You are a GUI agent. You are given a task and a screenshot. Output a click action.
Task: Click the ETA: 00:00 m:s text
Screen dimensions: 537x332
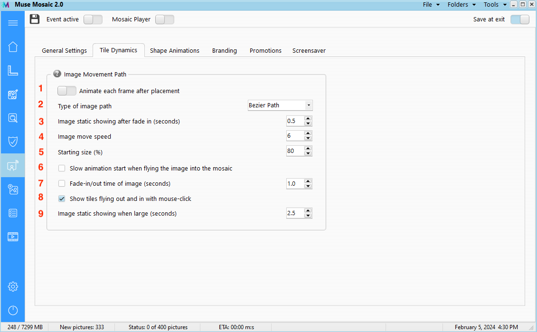(x=236, y=327)
